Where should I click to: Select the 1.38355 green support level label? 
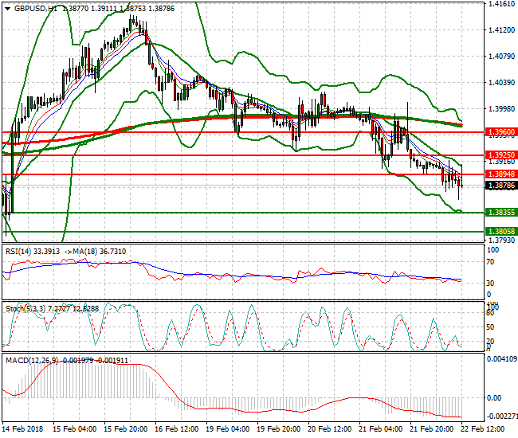[501, 213]
